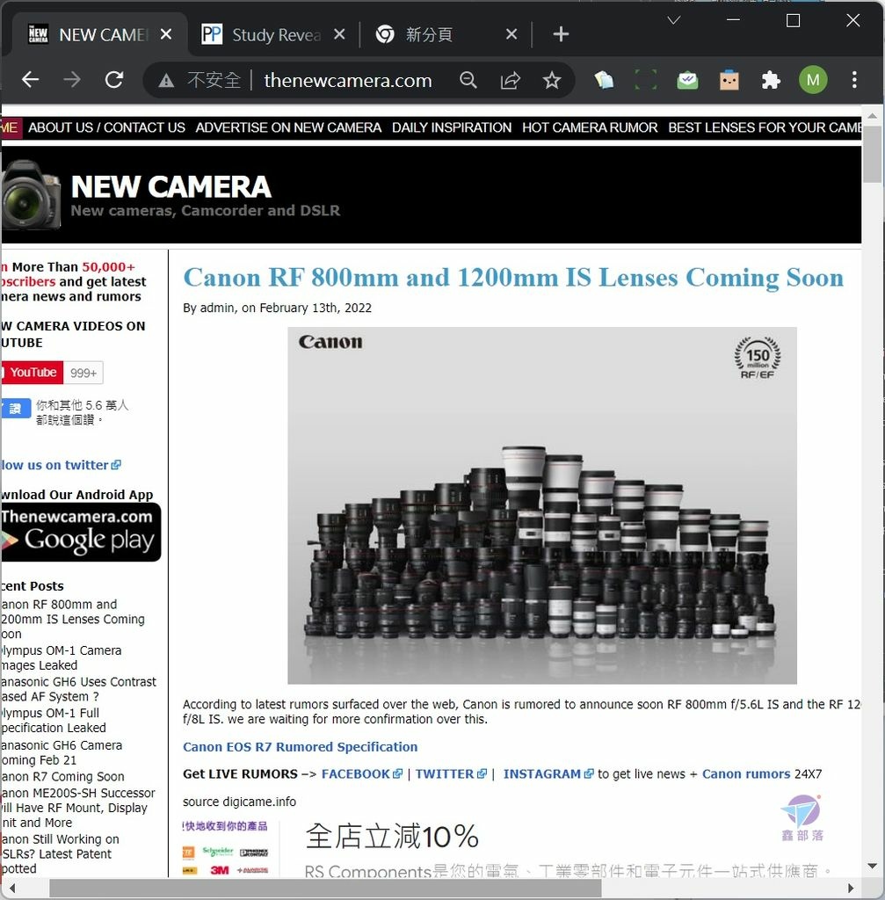Image resolution: width=885 pixels, height=900 pixels.
Task: Click the horizontal scrollbar thumb
Action: [x=325, y=888]
